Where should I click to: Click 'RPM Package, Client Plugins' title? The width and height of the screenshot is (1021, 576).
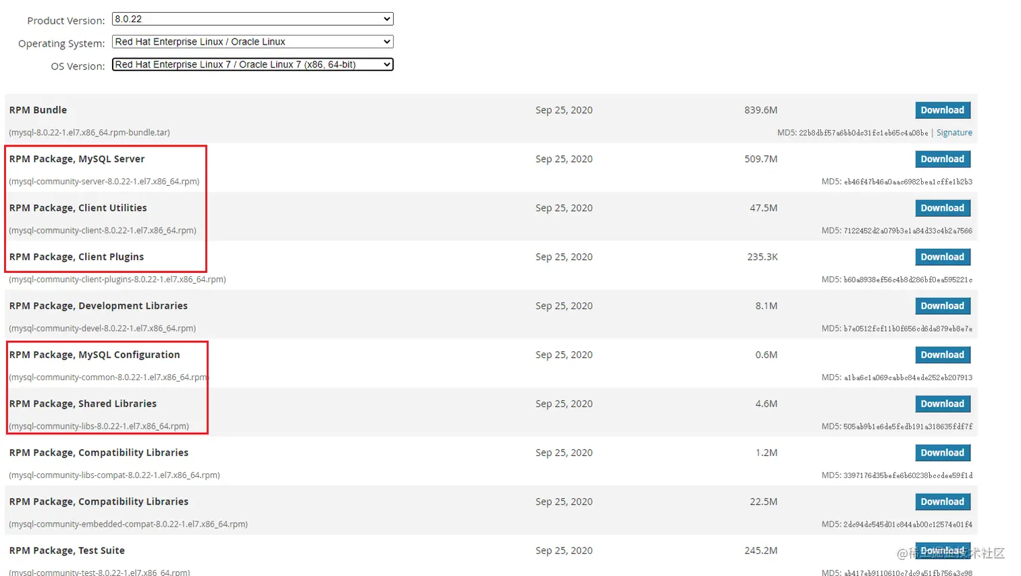[x=76, y=257]
